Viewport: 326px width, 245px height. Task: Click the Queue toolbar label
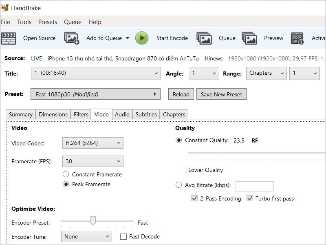tap(227, 38)
